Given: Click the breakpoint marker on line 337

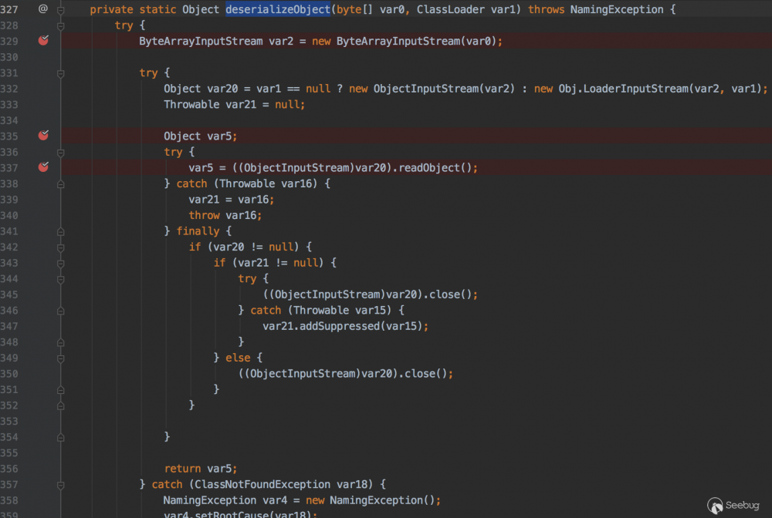Looking at the screenshot, I should point(43,167).
